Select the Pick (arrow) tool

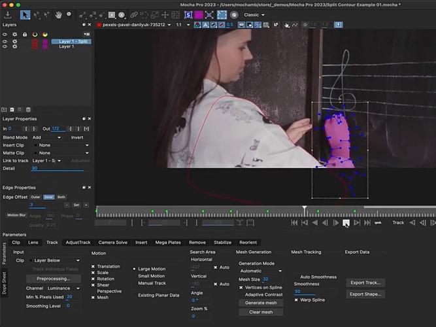[x=25, y=15]
